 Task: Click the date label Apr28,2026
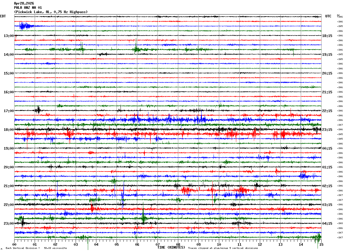tap(24, 3)
